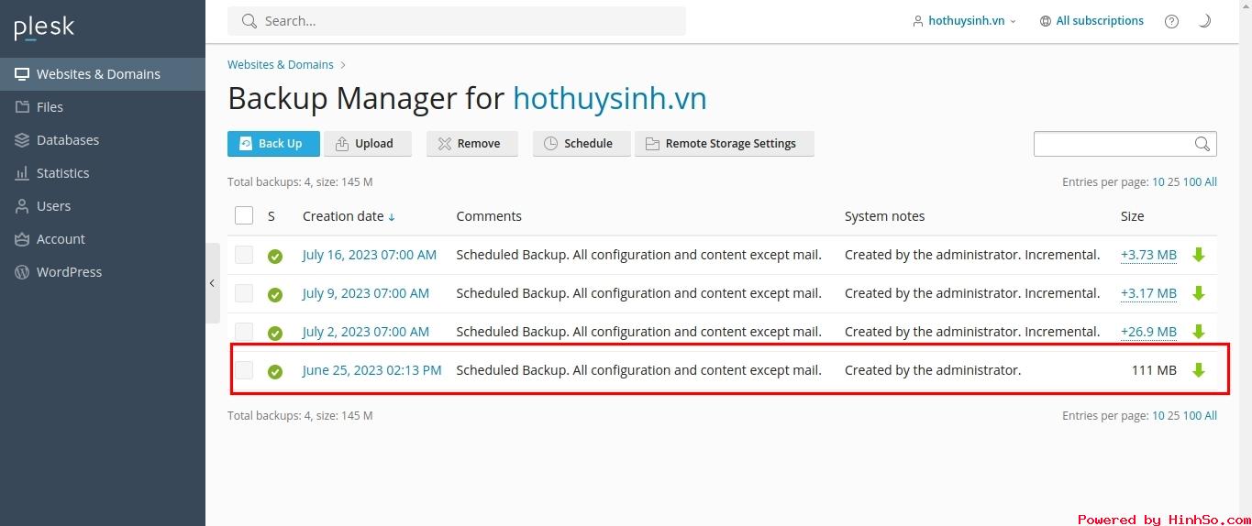
Task: Set top entries per page to All
Action: (x=1211, y=182)
